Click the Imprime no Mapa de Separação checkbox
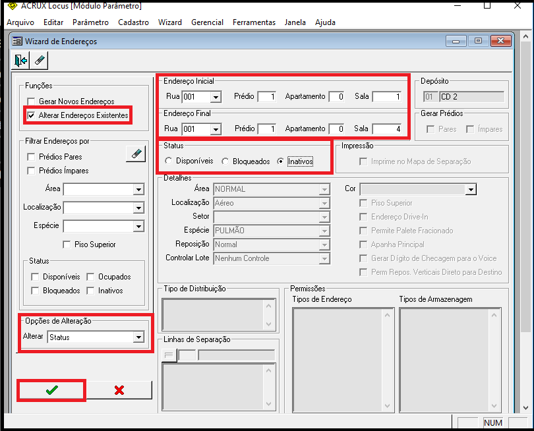534x431 pixels. tap(363, 161)
